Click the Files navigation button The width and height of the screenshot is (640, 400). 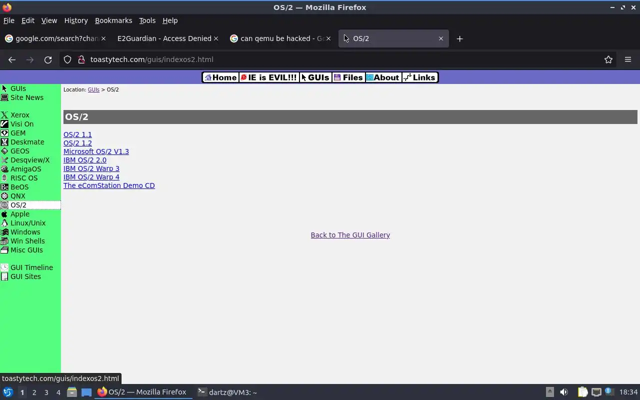[348, 77]
